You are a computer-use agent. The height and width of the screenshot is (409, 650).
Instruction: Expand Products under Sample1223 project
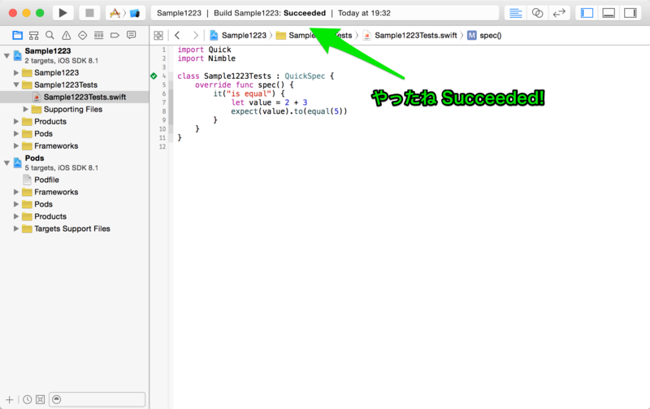[15, 121]
